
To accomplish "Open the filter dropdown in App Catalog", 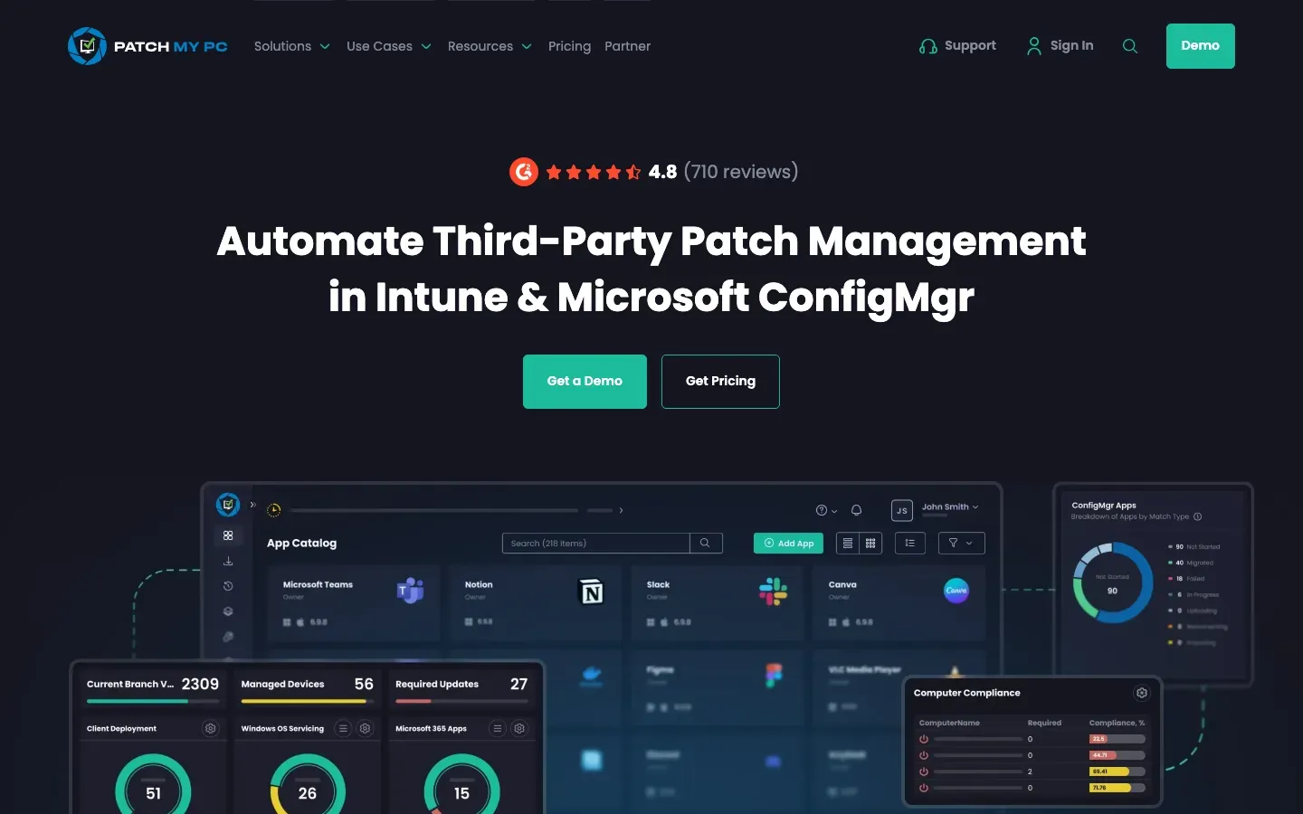I will click(x=961, y=543).
